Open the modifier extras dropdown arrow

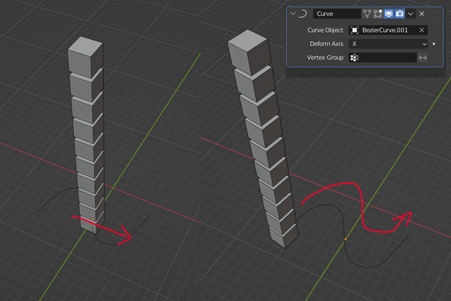(x=410, y=14)
